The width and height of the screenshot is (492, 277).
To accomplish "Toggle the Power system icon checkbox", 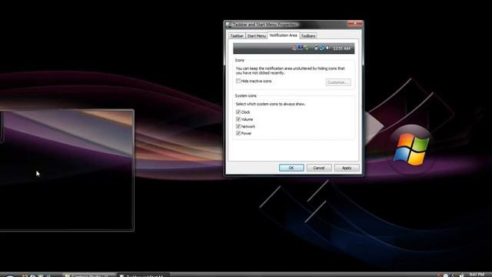I will 238,133.
